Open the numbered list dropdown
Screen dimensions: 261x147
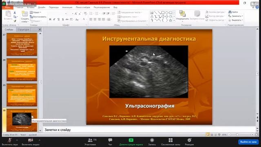(97, 13)
